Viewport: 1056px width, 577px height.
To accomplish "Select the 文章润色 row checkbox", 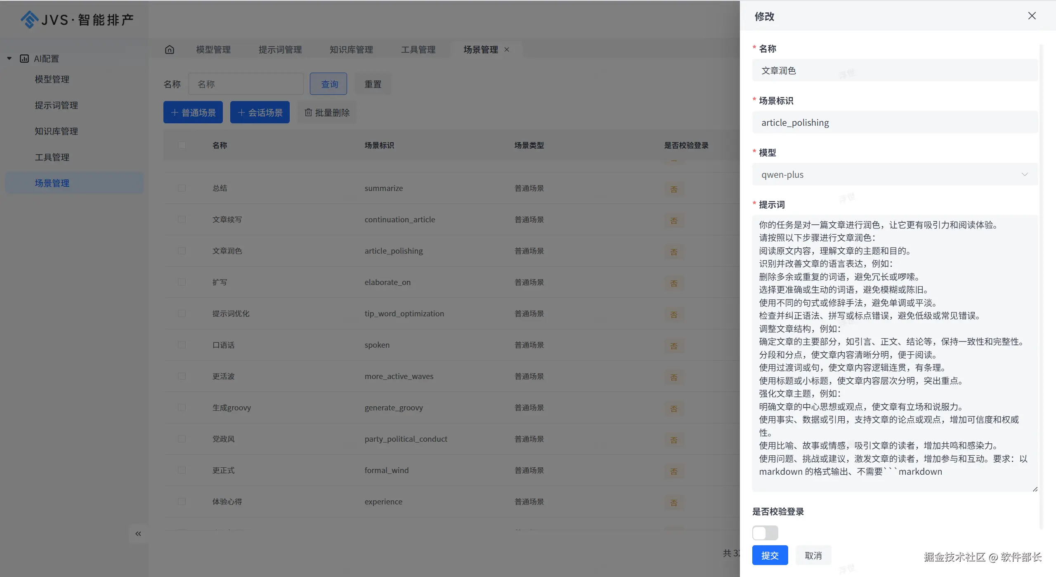I will [182, 251].
